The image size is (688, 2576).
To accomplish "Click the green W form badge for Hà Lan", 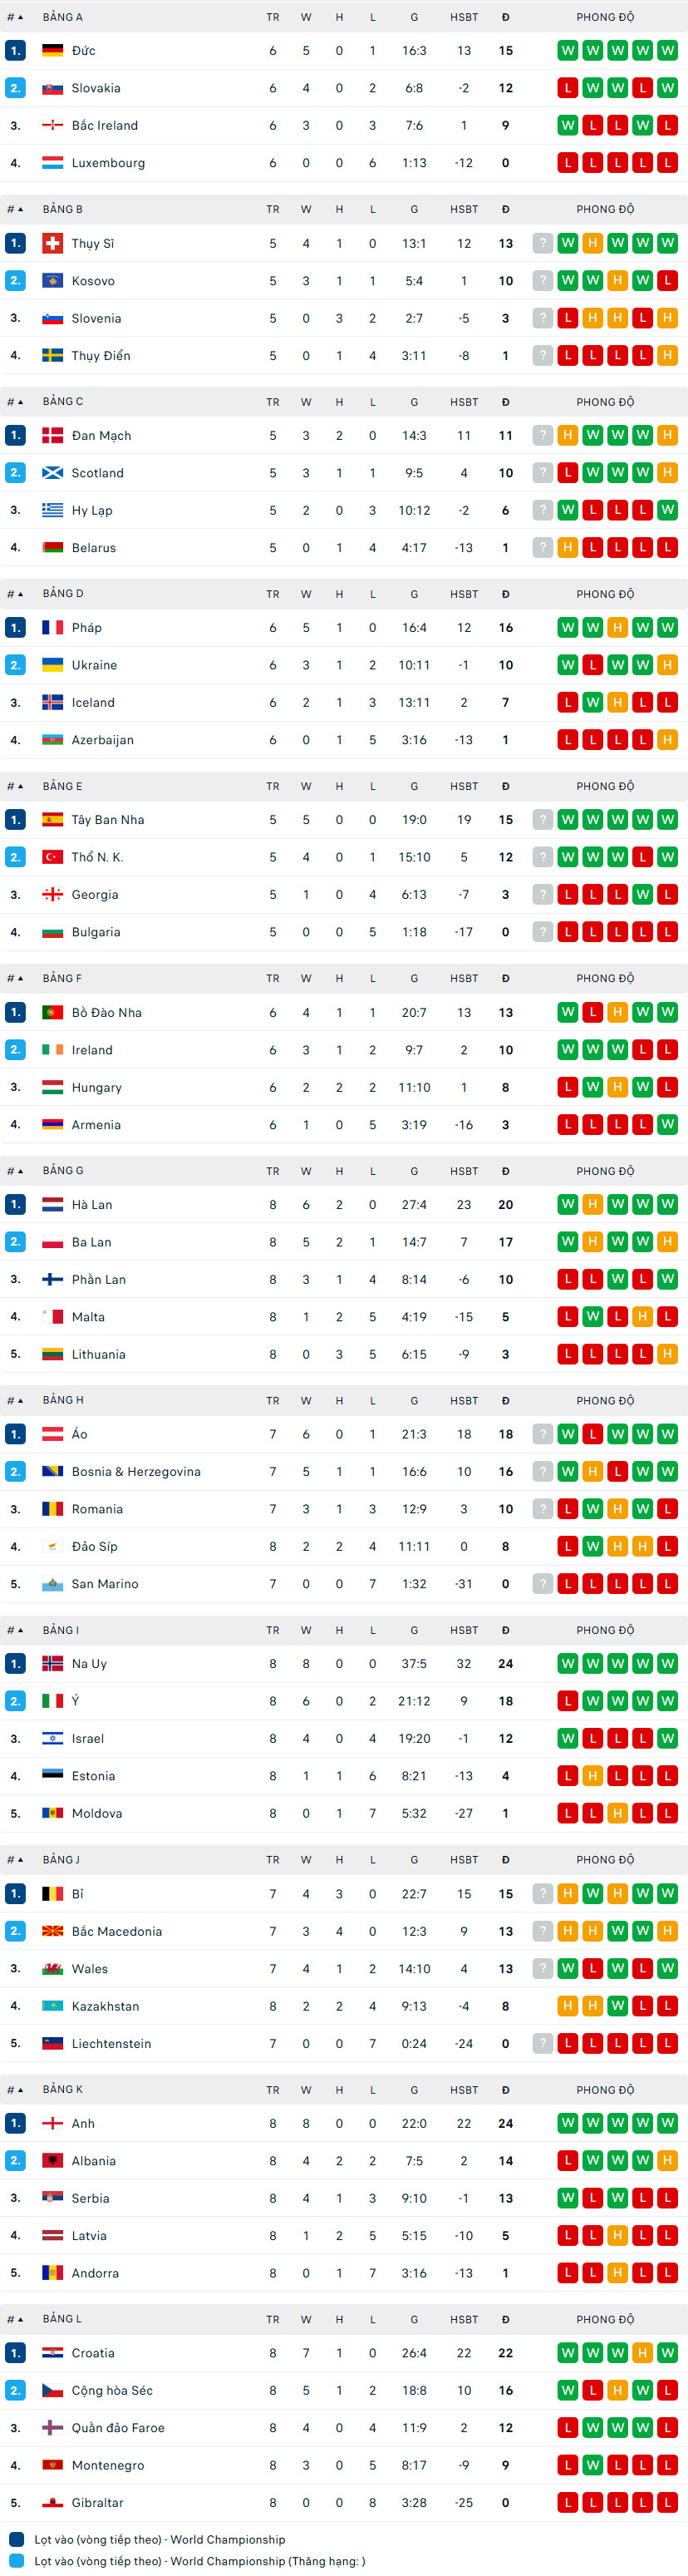I will [x=567, y=1204].
